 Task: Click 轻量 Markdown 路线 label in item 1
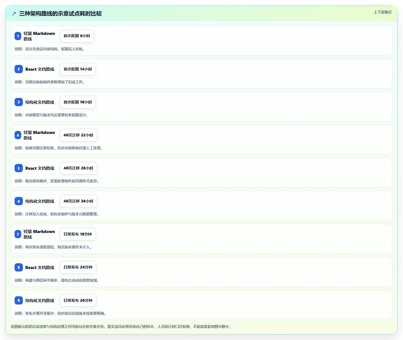39,36
